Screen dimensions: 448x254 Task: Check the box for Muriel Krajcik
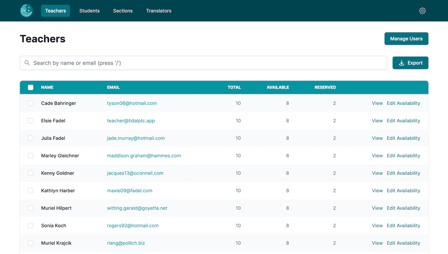(31, 243)
